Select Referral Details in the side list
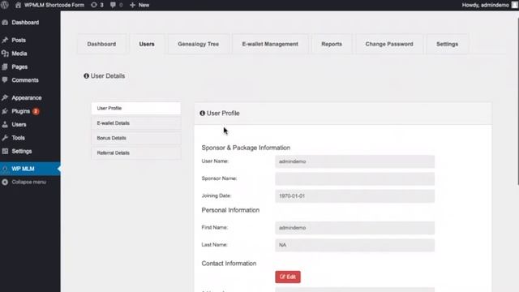The width and height of the screenshot is (519, 292). pyautogui.click(x=136, y=153)
